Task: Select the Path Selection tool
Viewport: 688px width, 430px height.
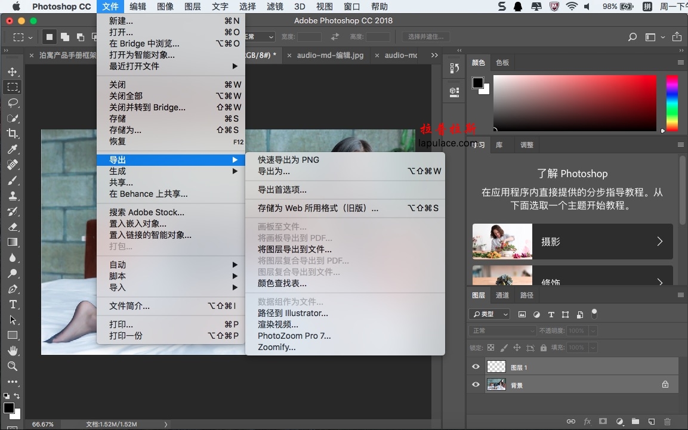Action: click(x=13, y=320)
